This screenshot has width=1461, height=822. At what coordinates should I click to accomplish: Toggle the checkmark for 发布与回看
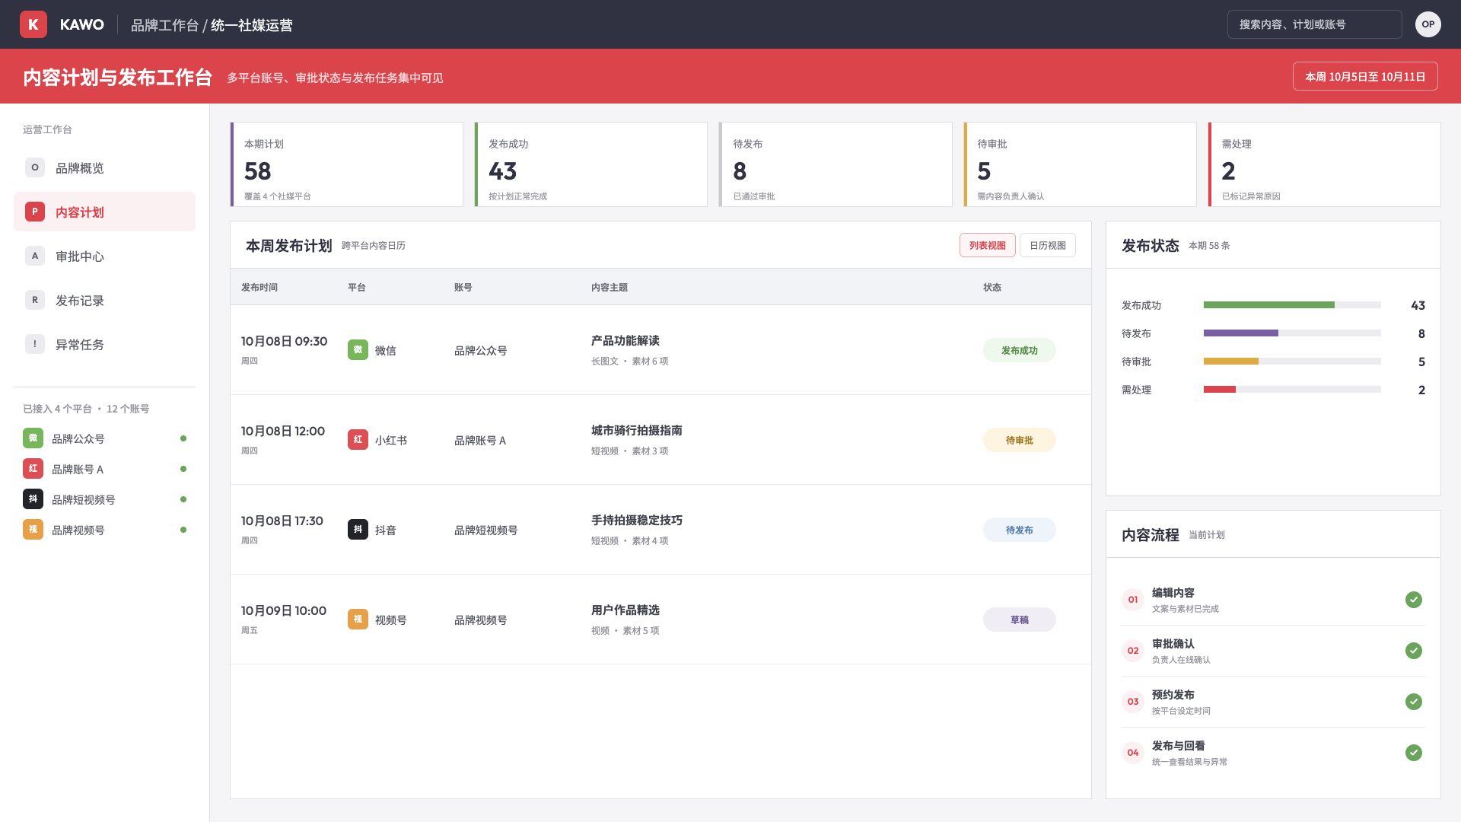point(1414,753)
